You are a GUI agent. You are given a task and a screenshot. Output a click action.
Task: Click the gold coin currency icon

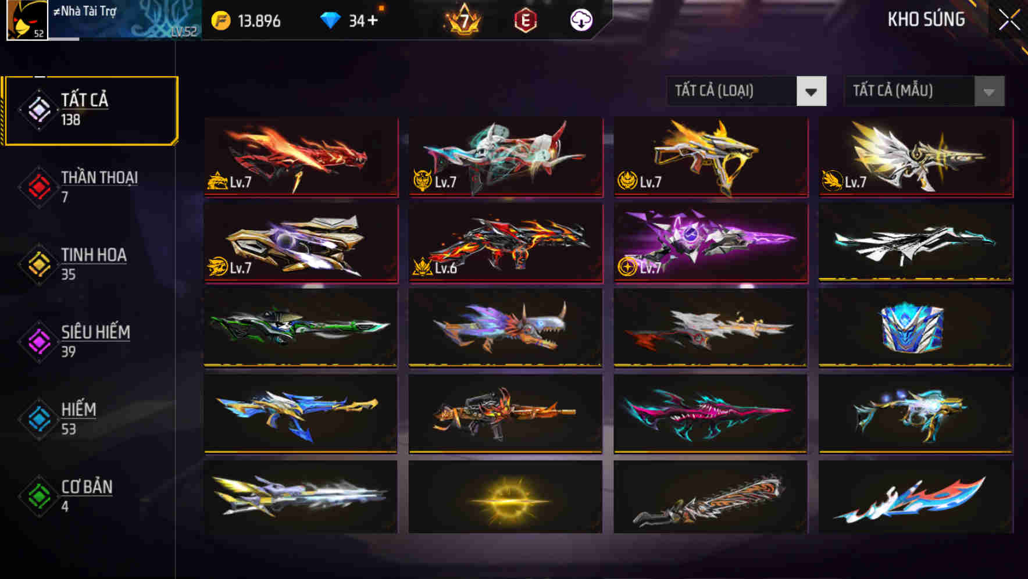point(221,21)
